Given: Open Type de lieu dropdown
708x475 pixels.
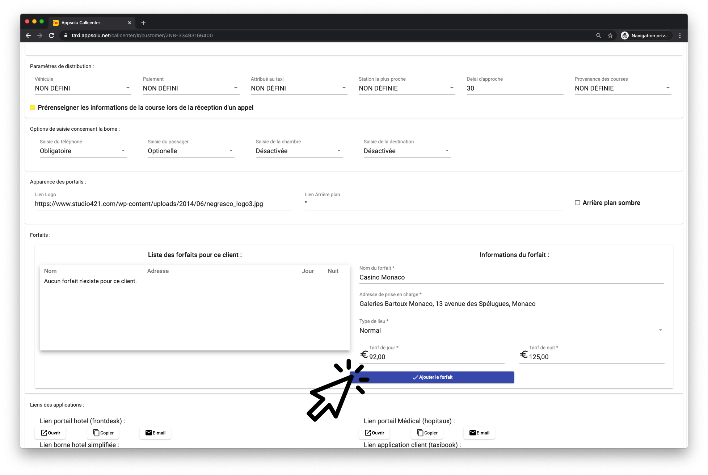Looking at the screenshot, I should click(x=511, y=331).
